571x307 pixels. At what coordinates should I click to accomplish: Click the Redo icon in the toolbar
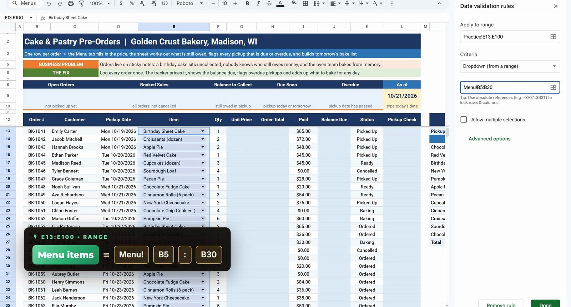point(60,3)
